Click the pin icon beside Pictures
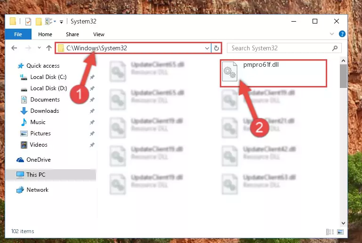 [92, 133]
